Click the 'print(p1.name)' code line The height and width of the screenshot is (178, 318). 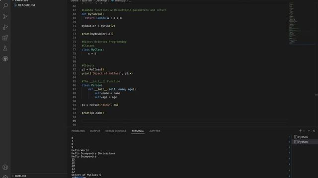point(93,113)
